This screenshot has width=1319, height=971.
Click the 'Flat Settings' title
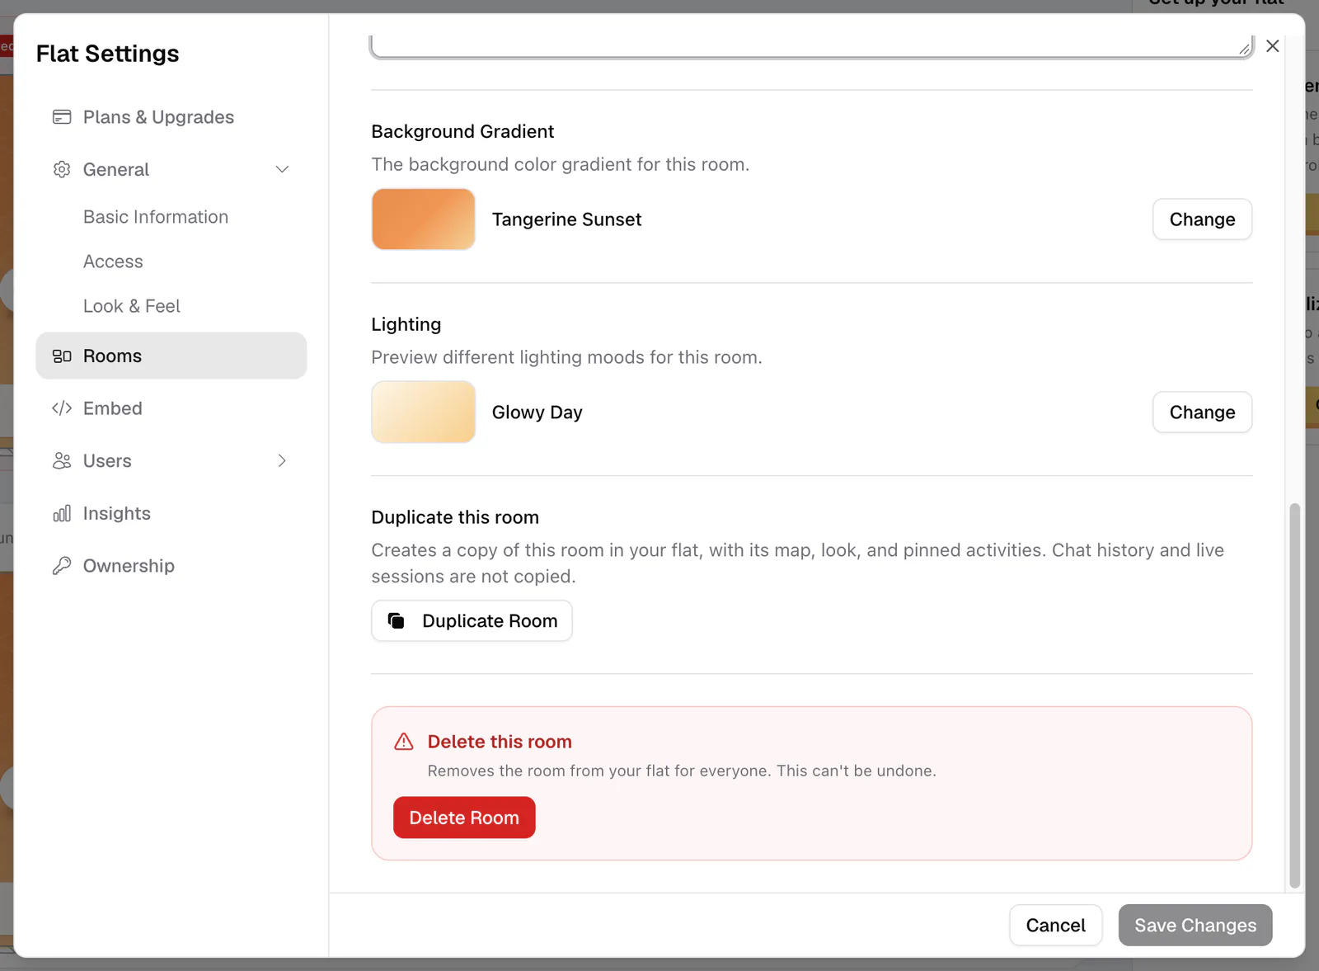pos(108,54)
